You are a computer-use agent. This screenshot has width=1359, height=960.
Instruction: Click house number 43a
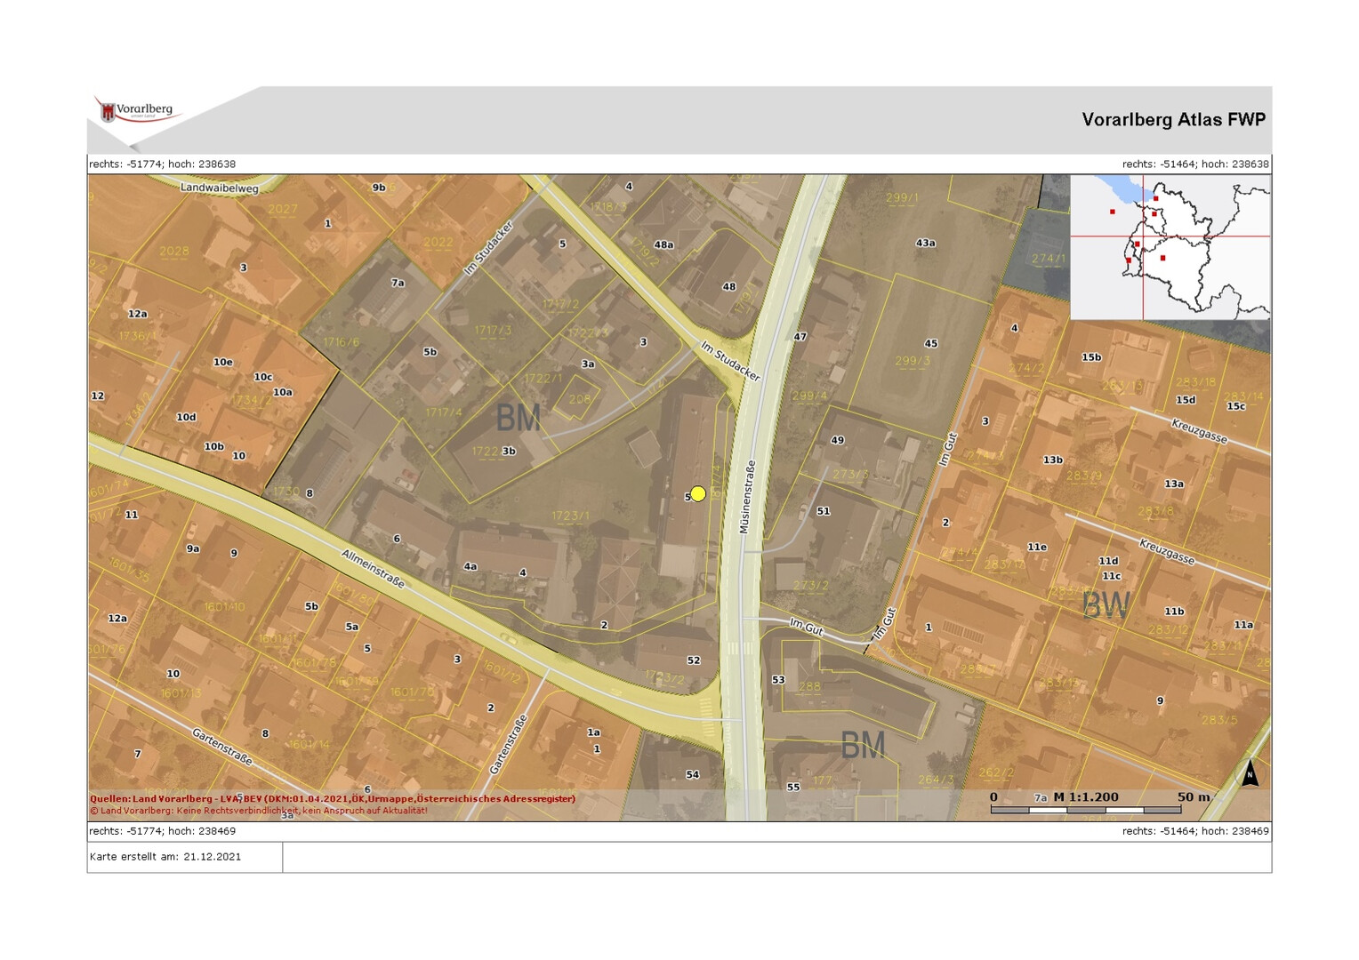925,243
